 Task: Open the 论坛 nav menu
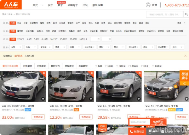[x=85, y=5]
